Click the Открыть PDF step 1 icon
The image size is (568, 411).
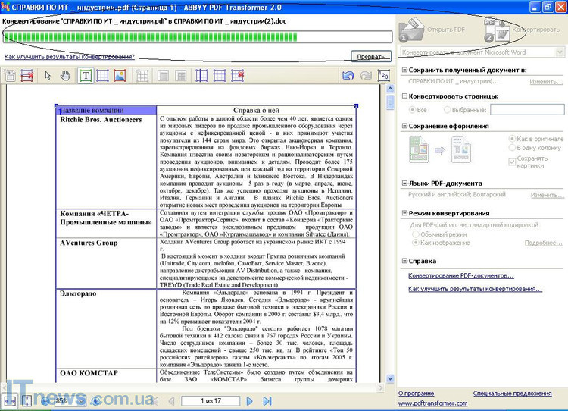pos(412,30)
